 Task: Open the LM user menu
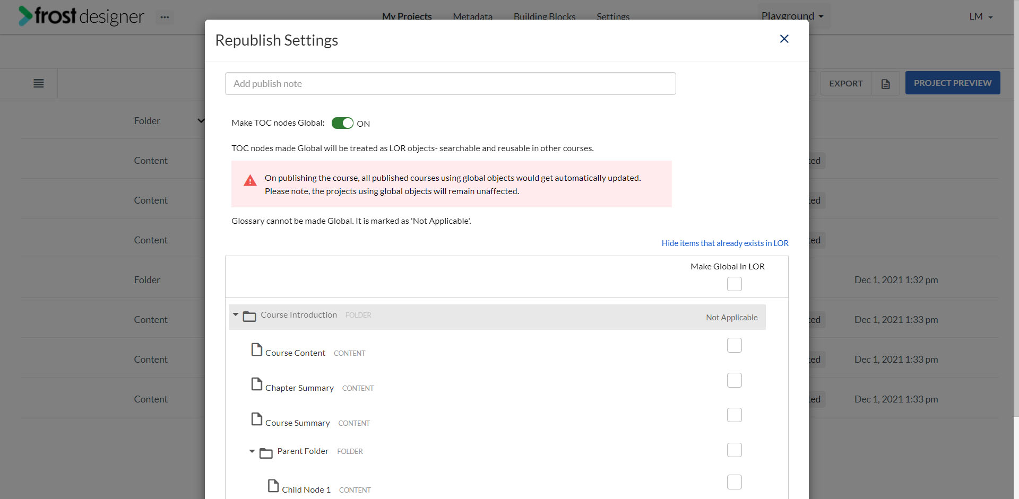pyautogui.click(x=981, y=16)
